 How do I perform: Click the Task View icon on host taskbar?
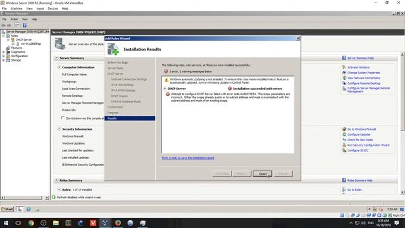pos(18,223)
